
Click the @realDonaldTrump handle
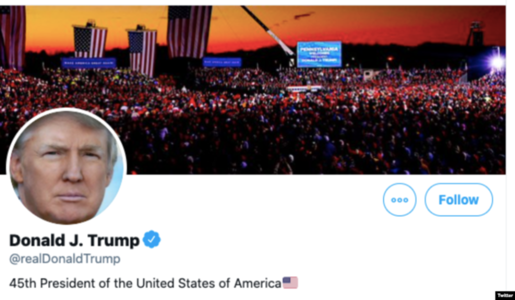(x=64, y=259)
